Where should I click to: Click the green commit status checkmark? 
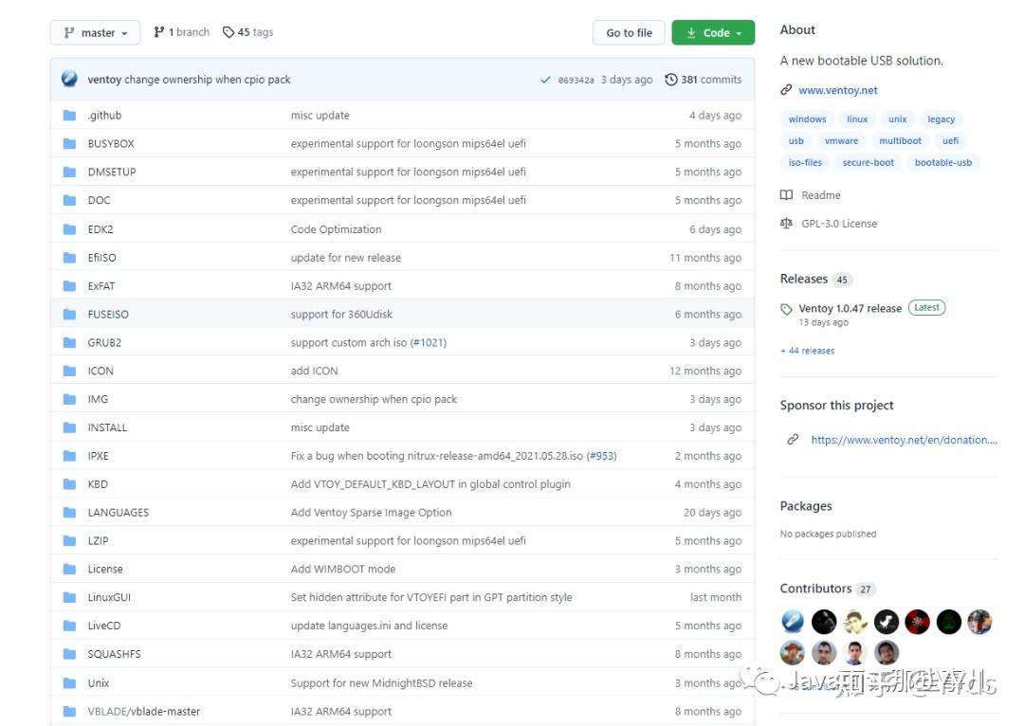click(545, 81)
